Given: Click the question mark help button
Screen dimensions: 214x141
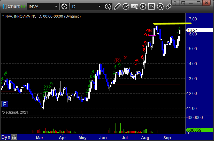Looking at the screenshot, I should 175,3.
